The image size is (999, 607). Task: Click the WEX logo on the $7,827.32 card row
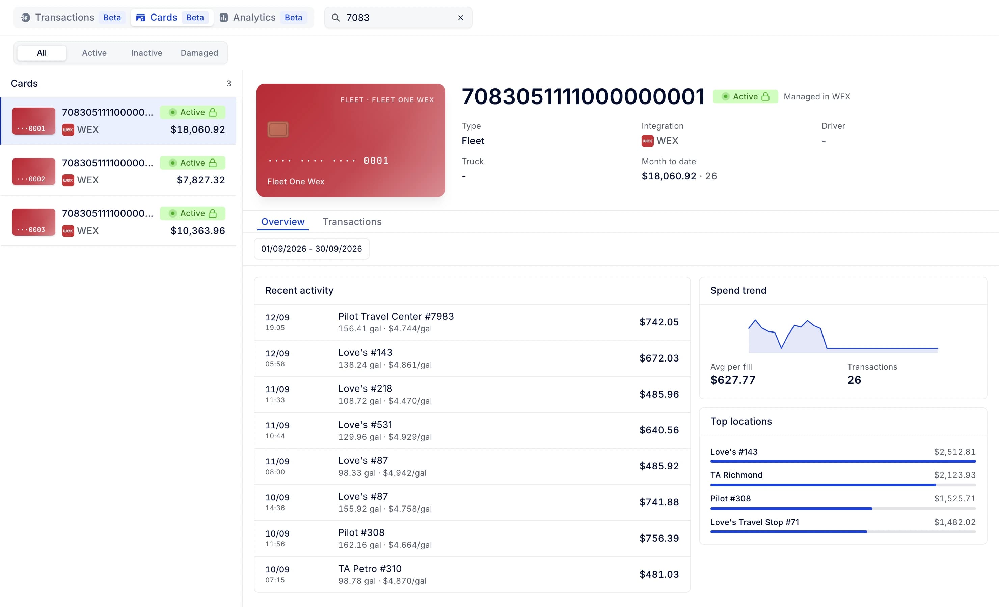click(68, 180)
